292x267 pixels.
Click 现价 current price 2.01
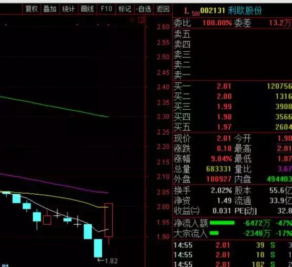(224, 139)
